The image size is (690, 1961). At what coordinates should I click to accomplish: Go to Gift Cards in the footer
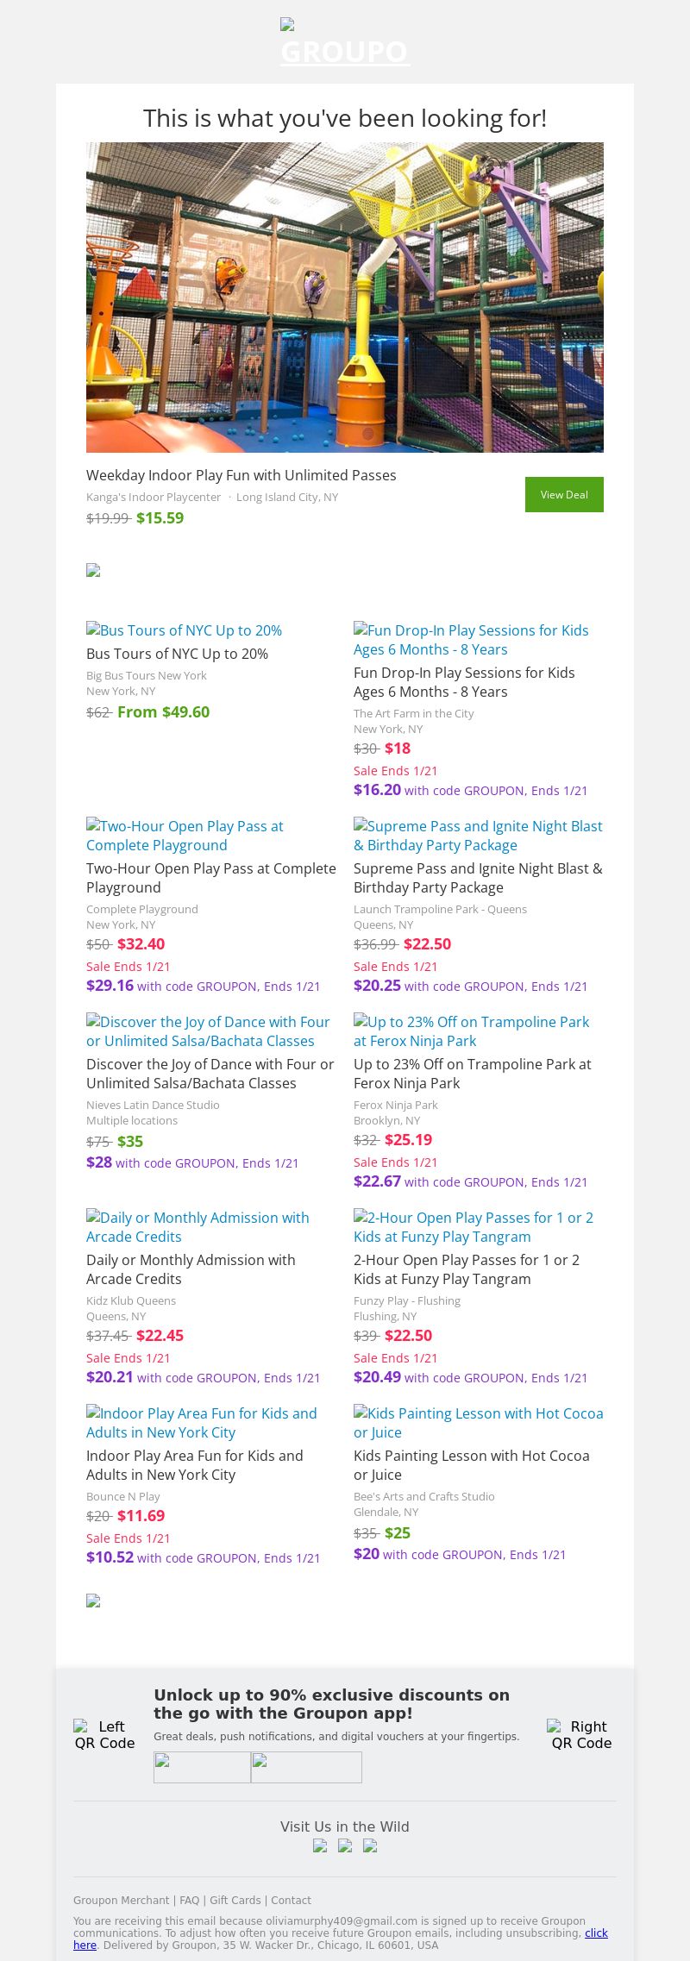tap(235, 1900)
